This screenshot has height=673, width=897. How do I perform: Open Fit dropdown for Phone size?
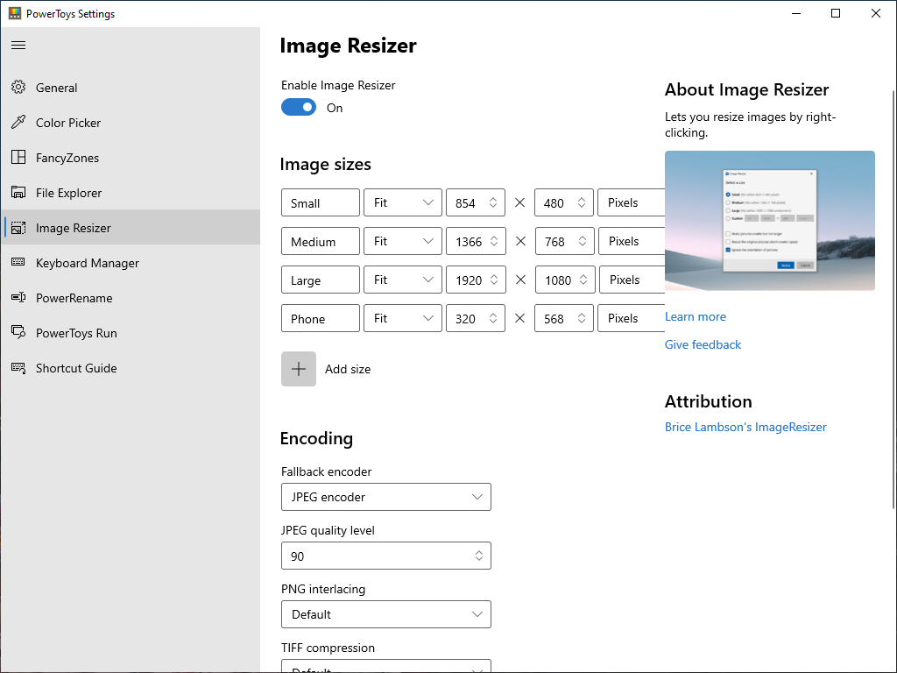(403, 318)
